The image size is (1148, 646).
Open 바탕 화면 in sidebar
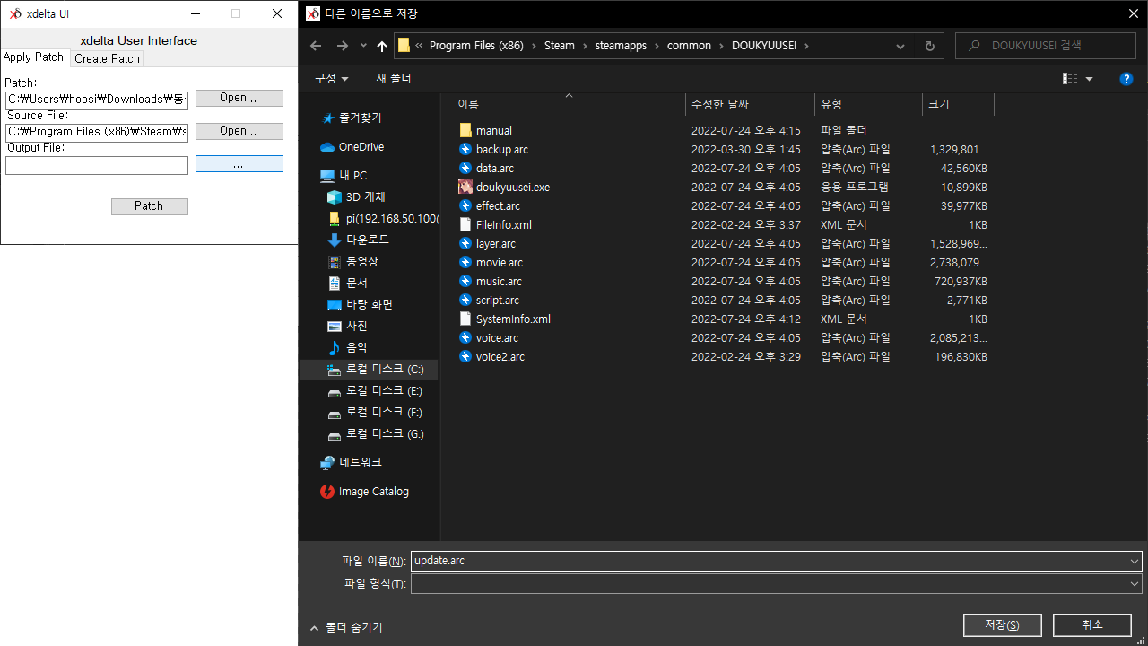tap(360, 305)
